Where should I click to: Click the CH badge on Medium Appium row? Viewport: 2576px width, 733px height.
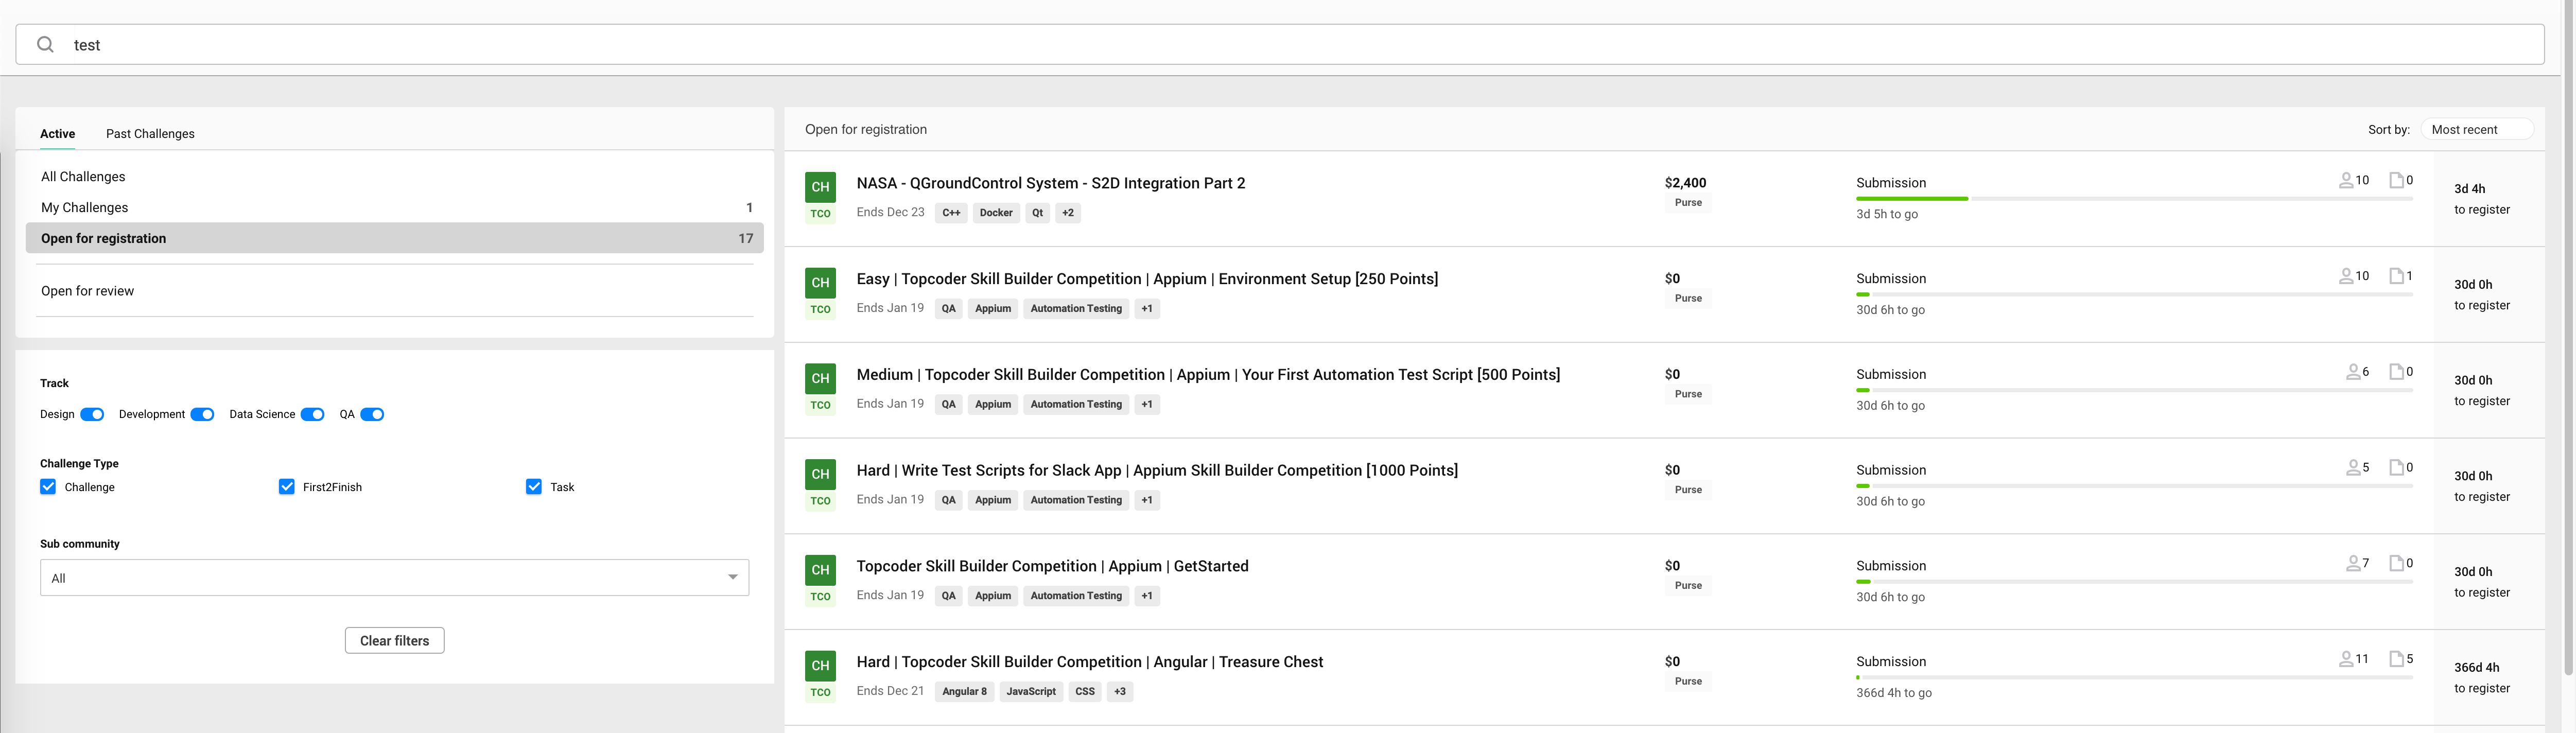pyautogui.click(x=820, y=379)
